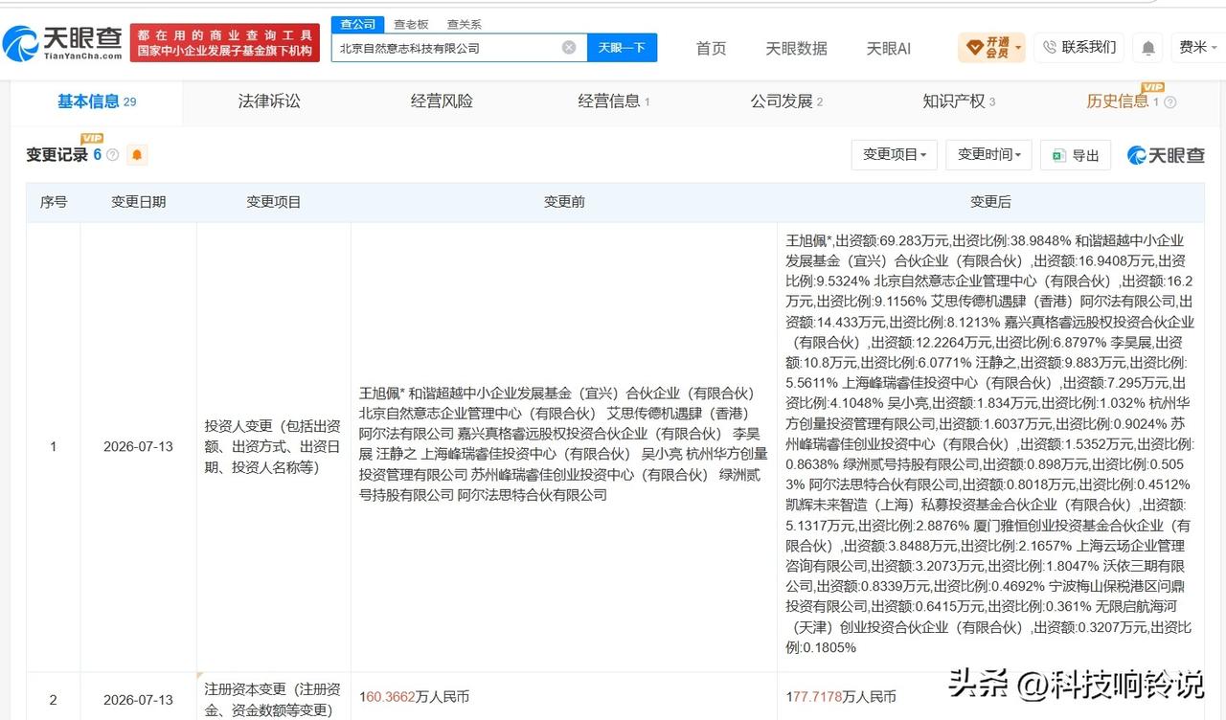Click the help question mark beside 变更记录
1226x720 pixels.
[x=113, y=155]
